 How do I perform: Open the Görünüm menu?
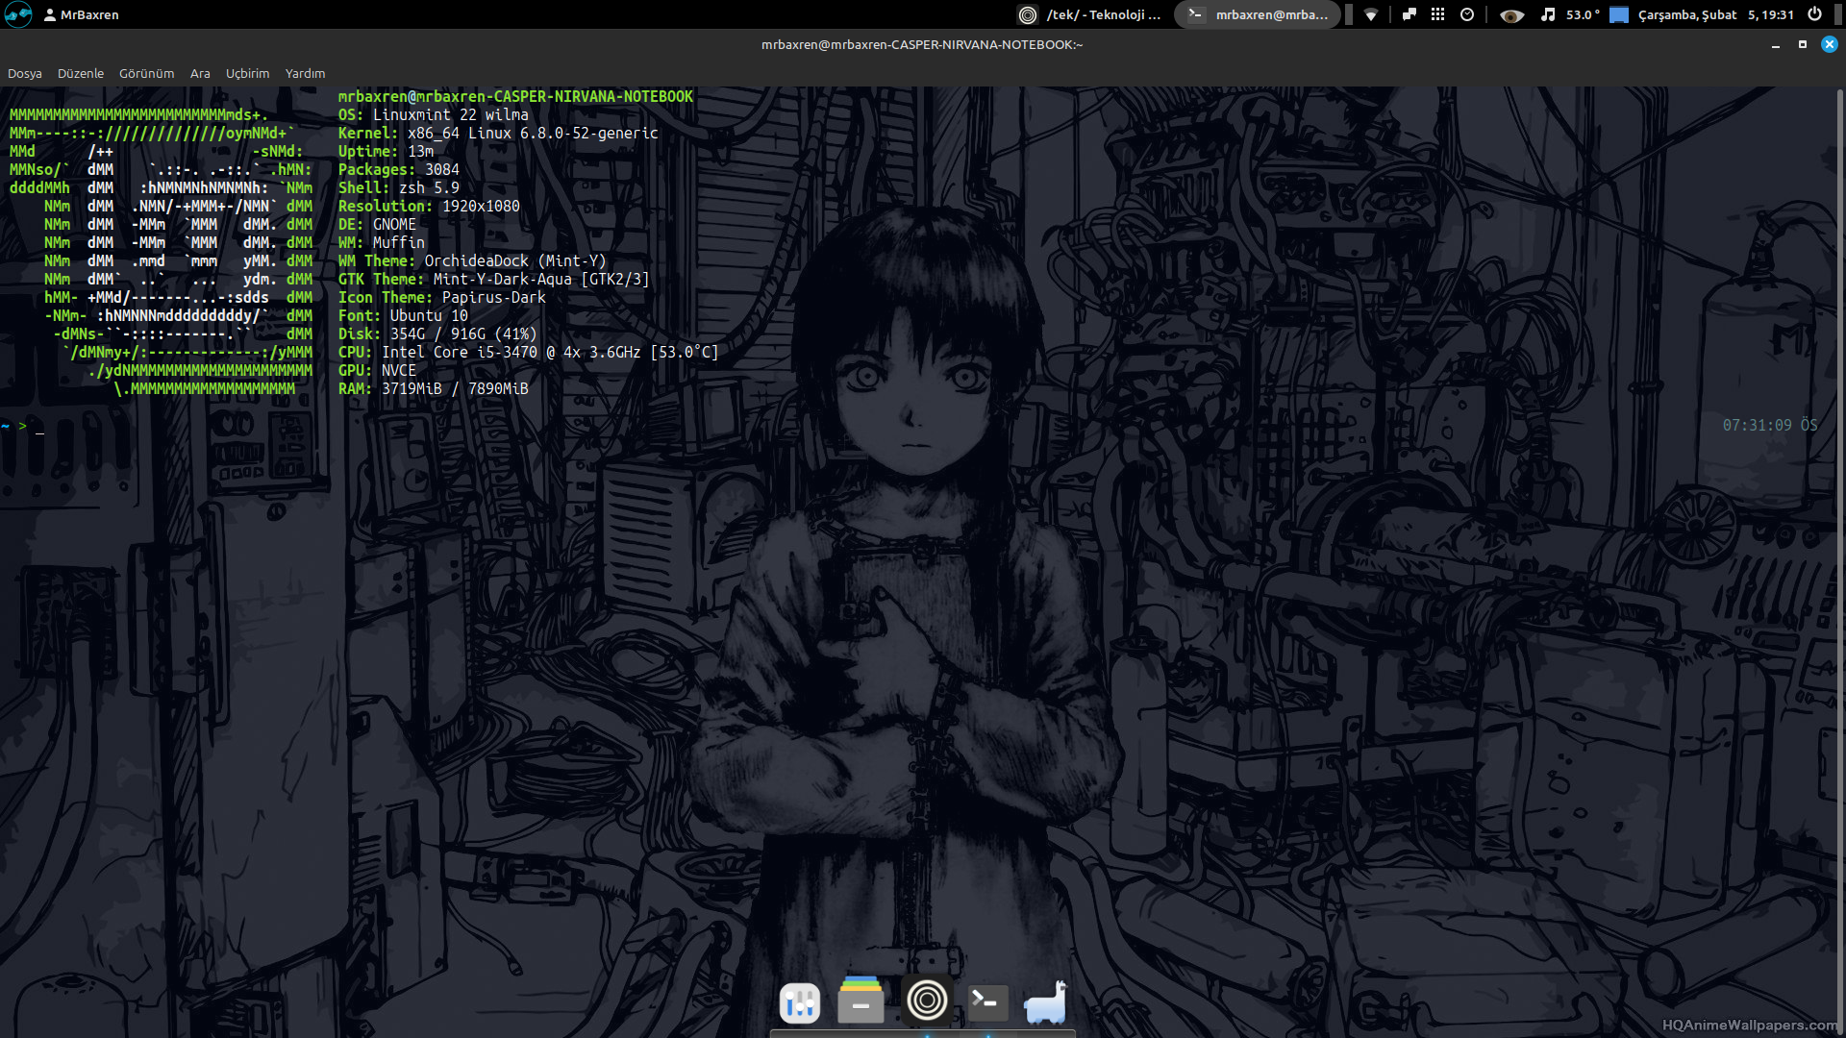coord(147,73)
